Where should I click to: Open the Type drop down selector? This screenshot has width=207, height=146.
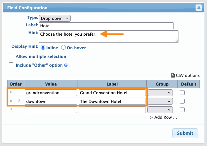coord(55,18)
